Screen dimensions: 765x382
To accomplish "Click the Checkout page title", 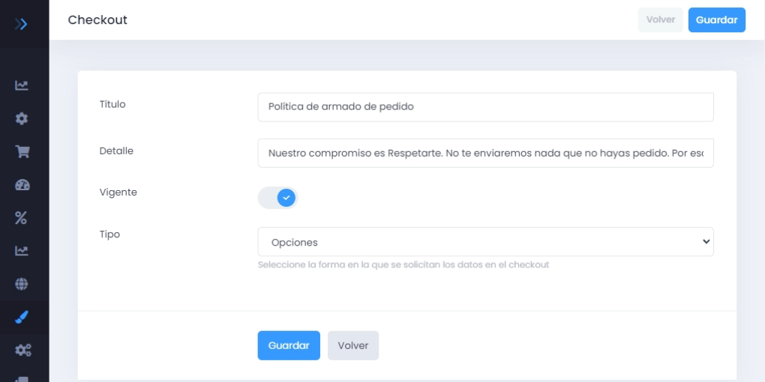I will pos(97,20).
